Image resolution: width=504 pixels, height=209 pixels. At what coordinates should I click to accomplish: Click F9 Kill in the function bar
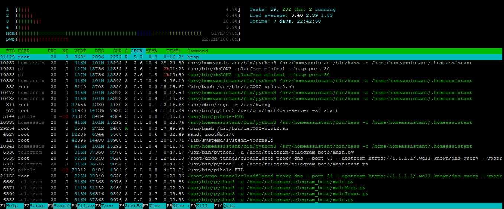click(x=203, y=206)
